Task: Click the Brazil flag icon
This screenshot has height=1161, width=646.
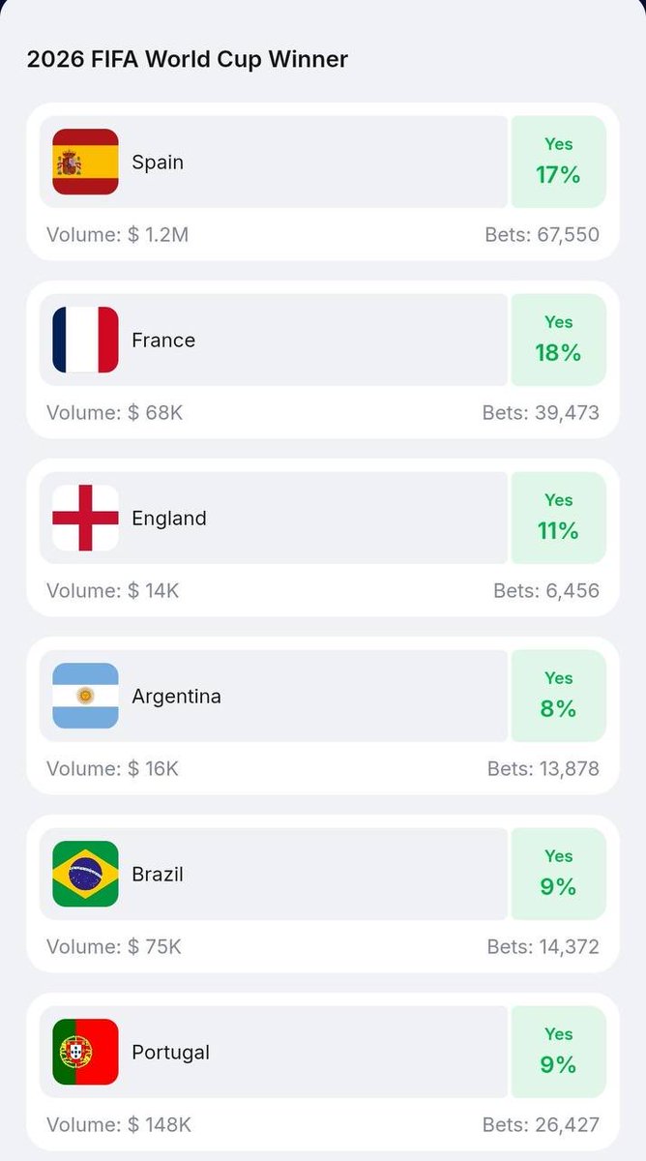Action: click(85, 874)
